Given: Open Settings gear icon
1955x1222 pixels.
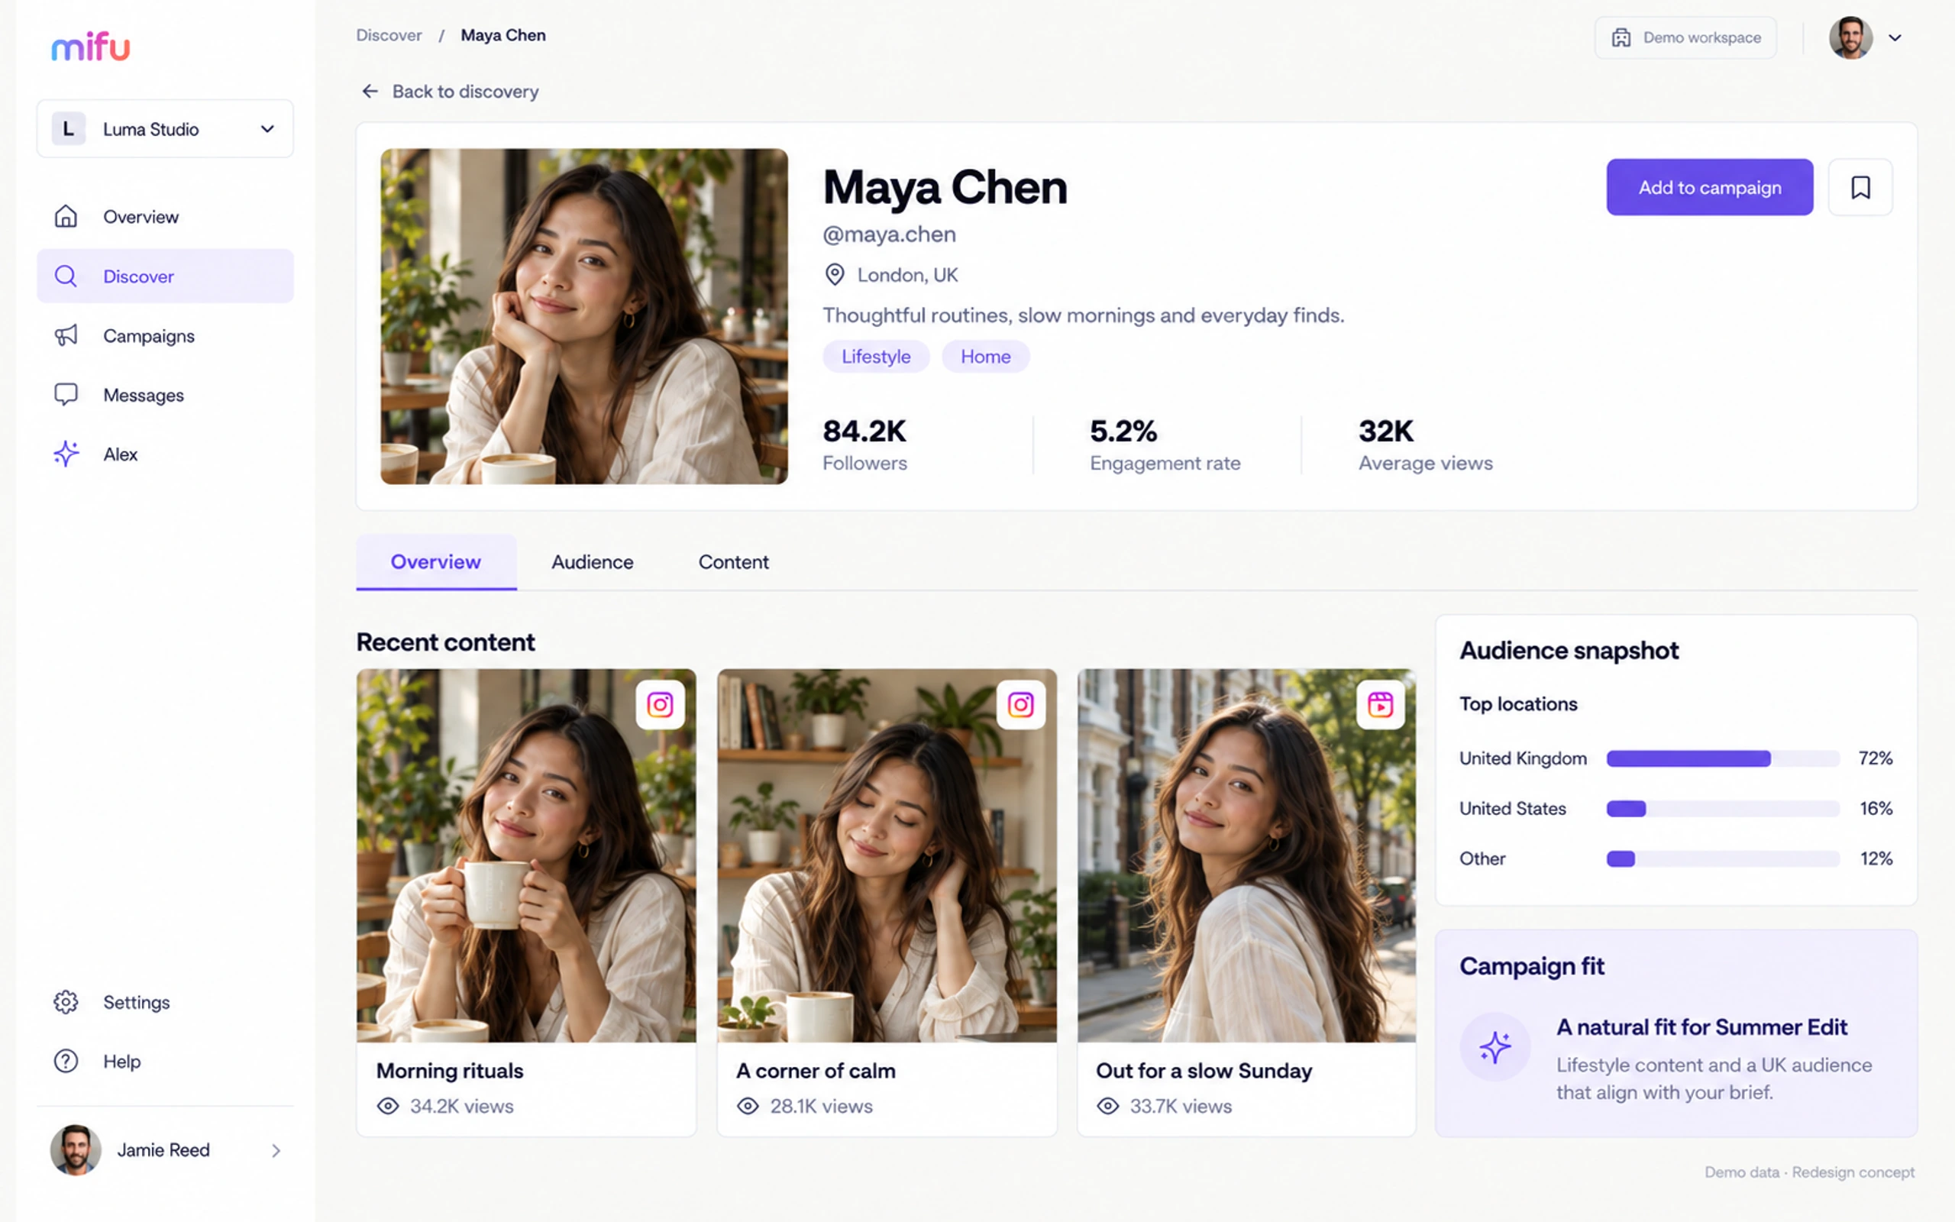Looking at the screenshot, I should (66, 1002).
